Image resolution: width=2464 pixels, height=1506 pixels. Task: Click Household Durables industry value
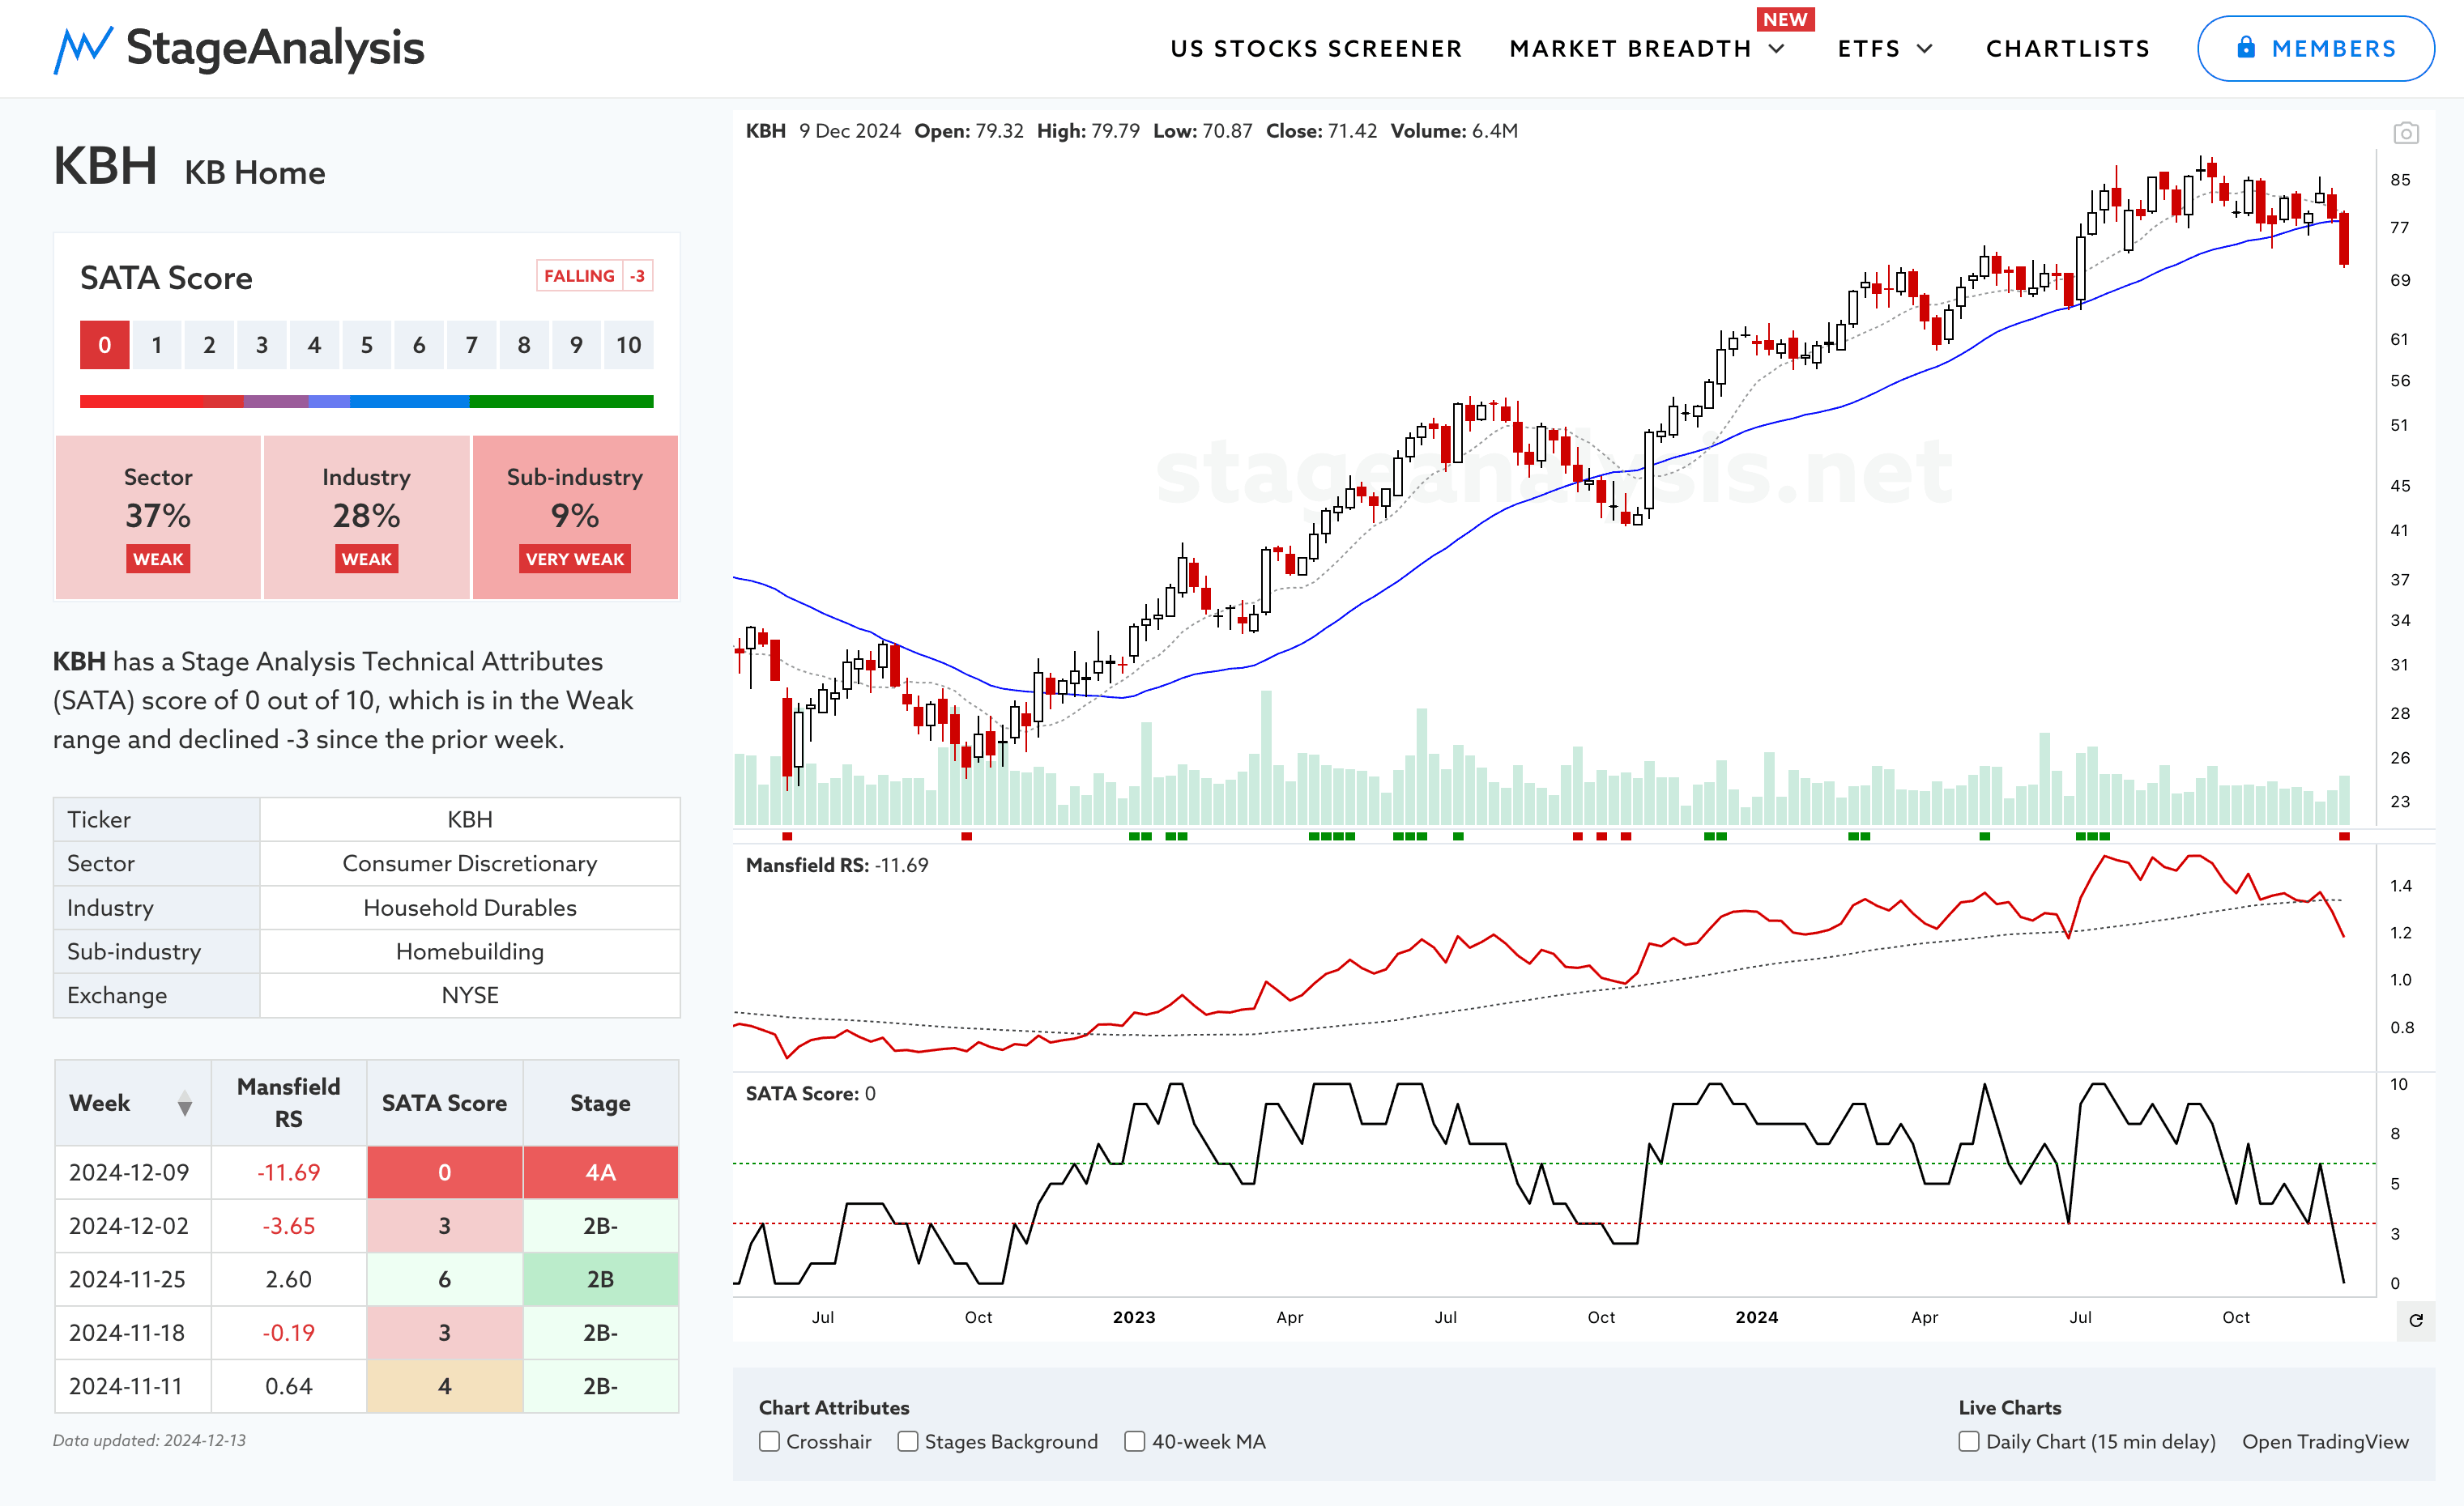[x=469, y=908]
